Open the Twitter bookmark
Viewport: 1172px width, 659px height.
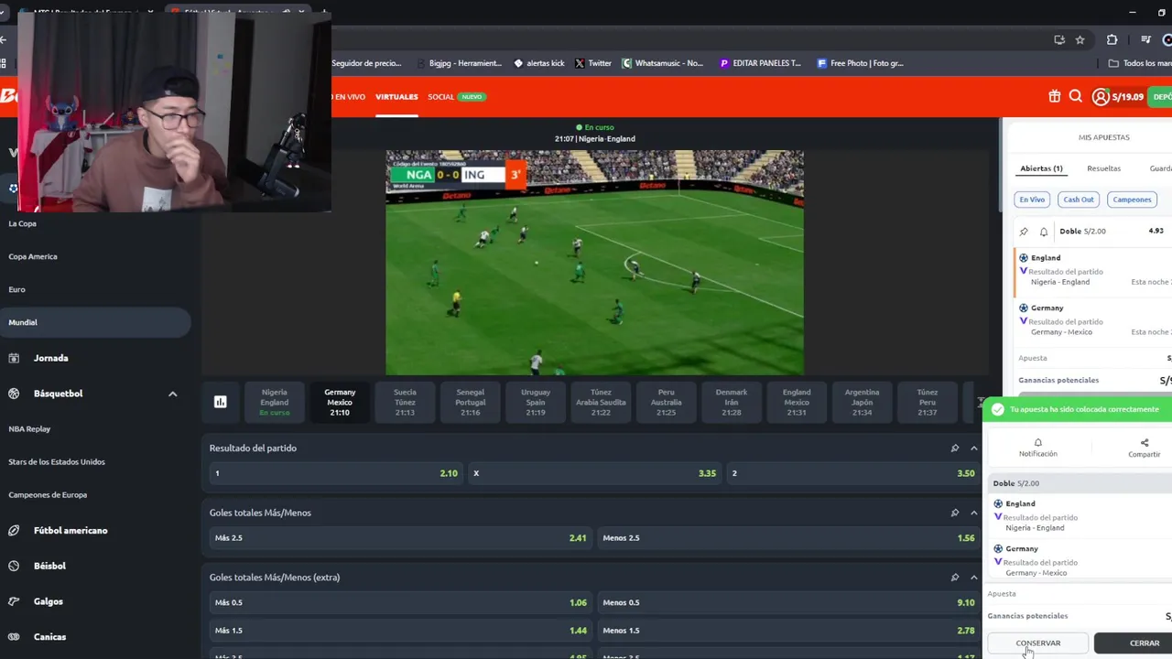pos(592,63)
